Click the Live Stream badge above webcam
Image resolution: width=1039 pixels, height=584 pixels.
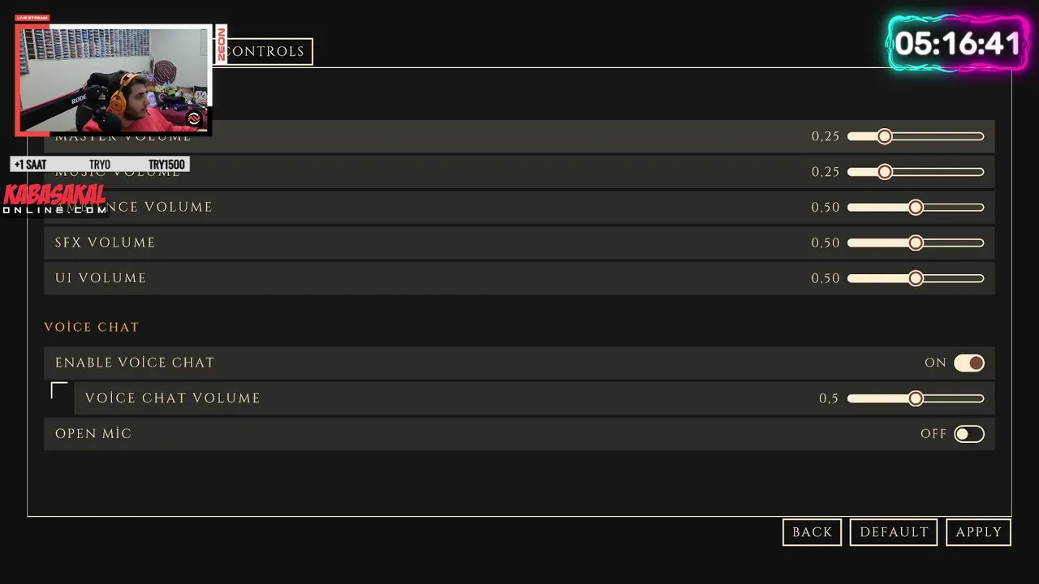coord(32,18)
